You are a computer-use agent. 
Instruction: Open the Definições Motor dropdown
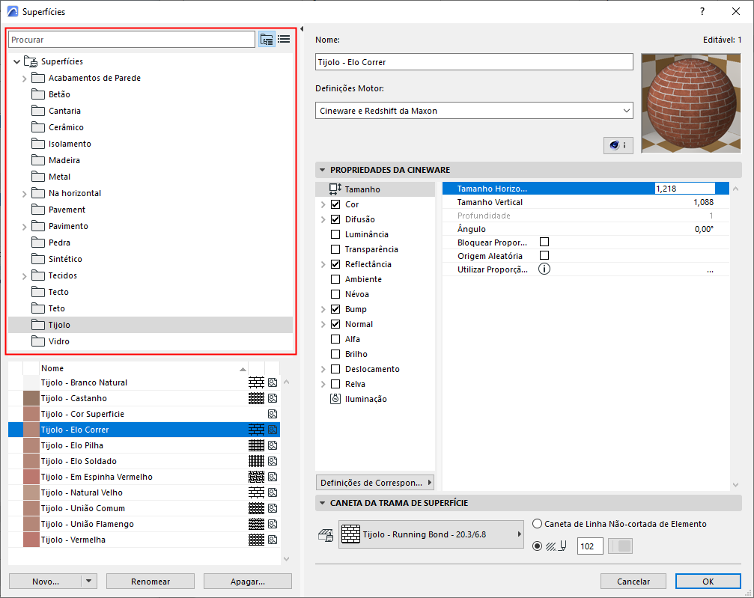[474, 111]
